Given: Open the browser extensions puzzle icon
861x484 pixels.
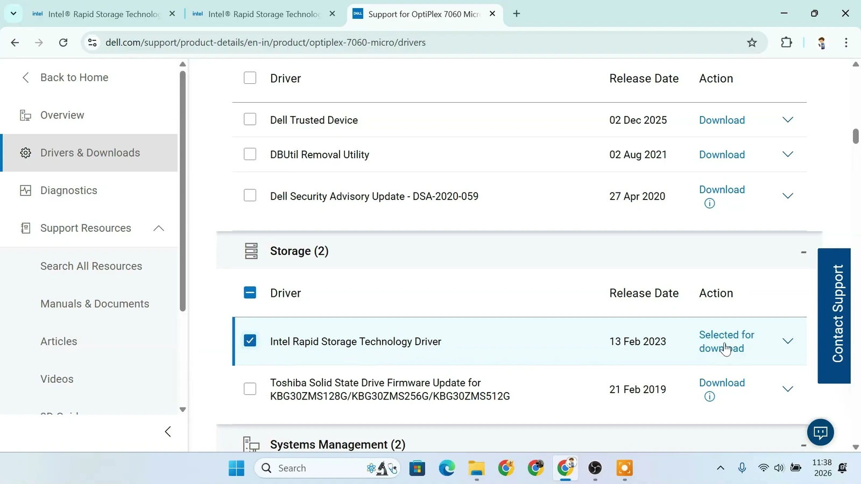Looking at the screenshot, I should pos(786,42).
